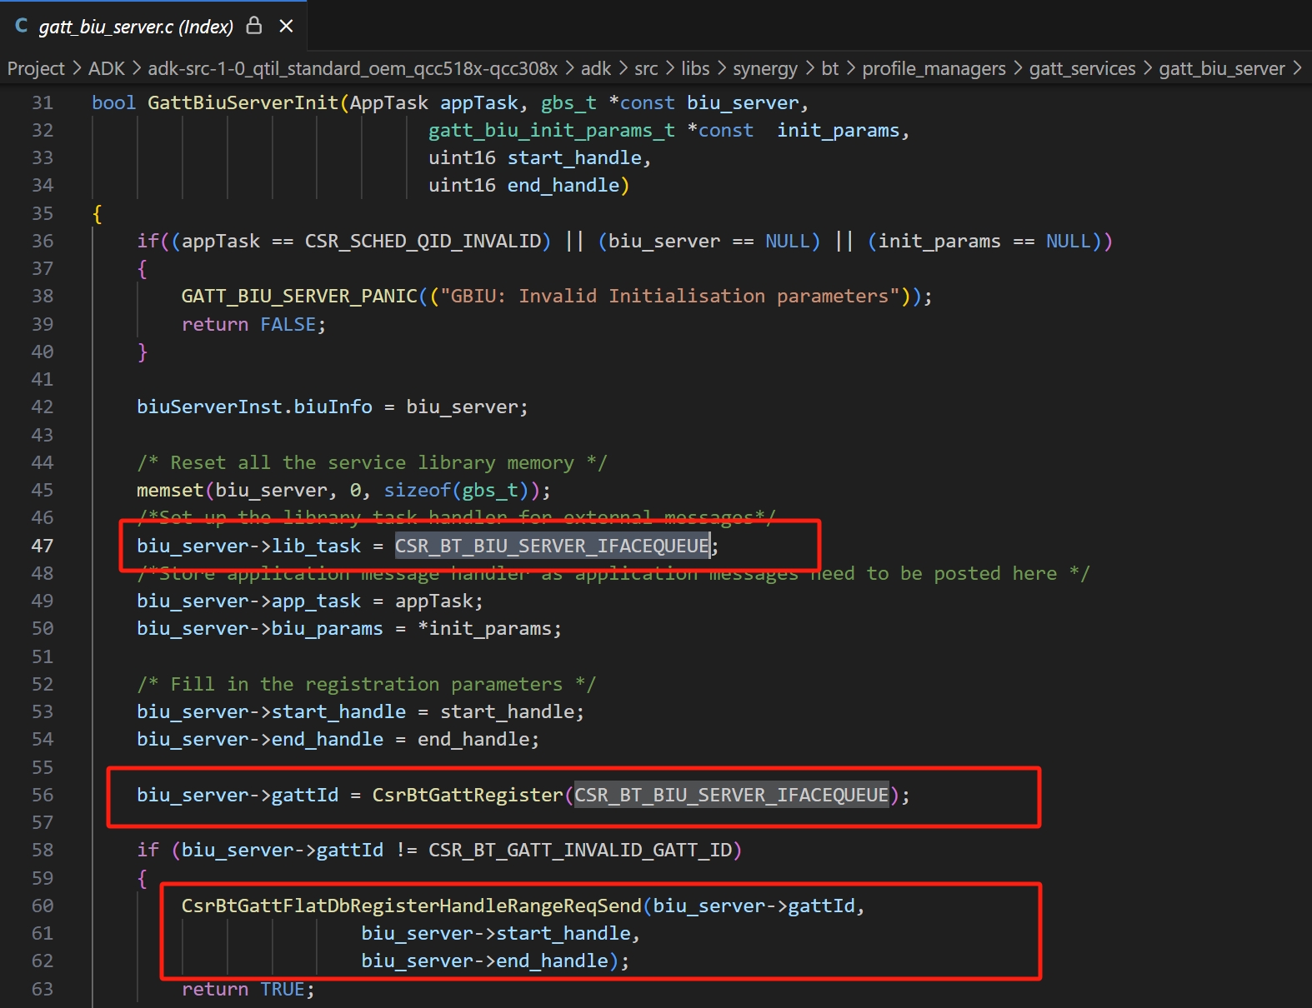Open the Project breadcrumb
The image size is (1312, 1008).
click(x=36, y=68)
